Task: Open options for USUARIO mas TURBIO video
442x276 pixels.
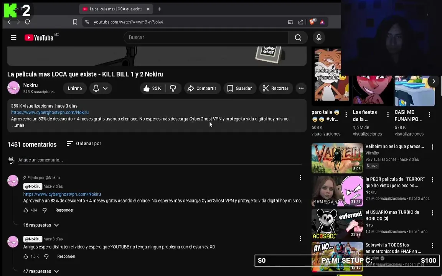Action: point(432,213)
